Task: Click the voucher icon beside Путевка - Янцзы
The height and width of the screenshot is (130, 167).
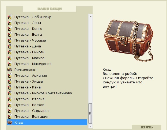Action: [10, 82]
